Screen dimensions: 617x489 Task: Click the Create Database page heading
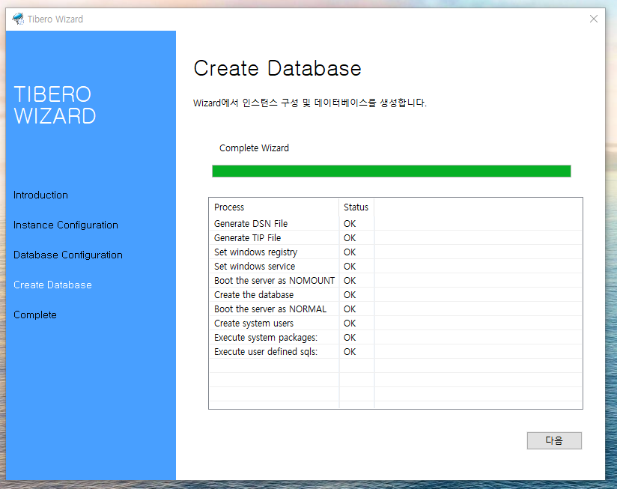click(277, 68)
